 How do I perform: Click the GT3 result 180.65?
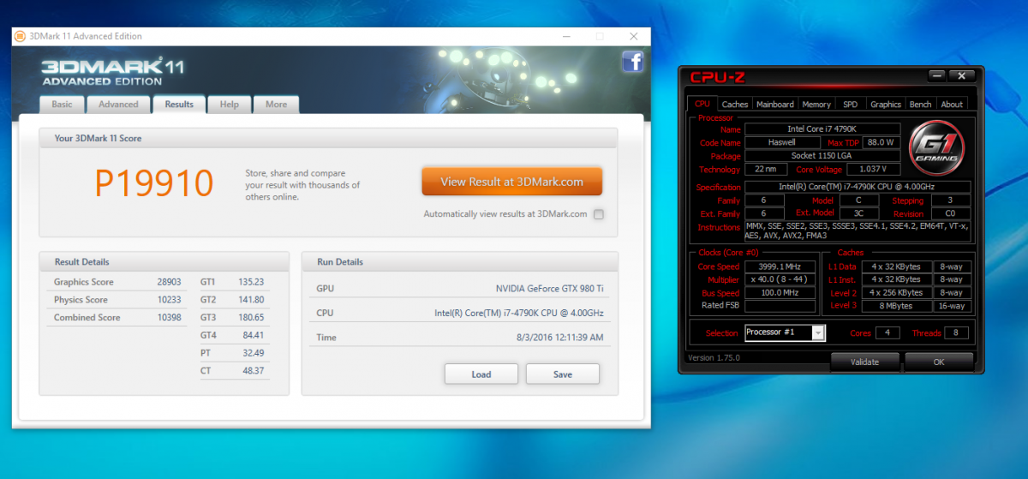point(250,318)
